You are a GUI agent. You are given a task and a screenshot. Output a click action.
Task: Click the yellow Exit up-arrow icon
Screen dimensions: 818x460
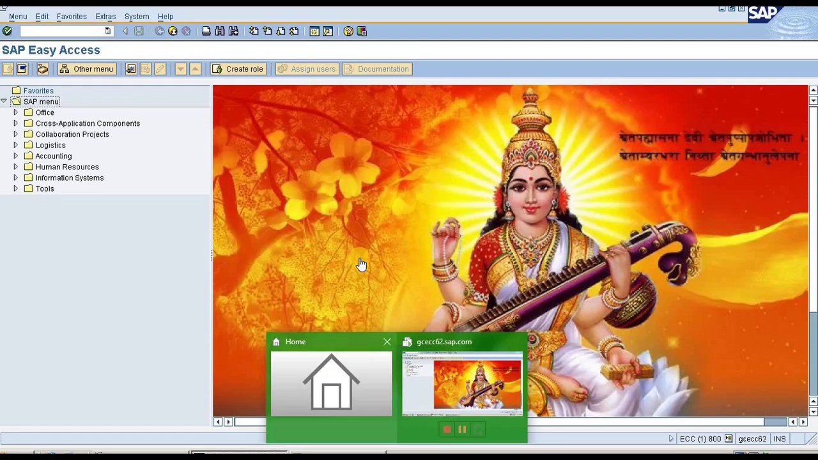coord(173,31)
